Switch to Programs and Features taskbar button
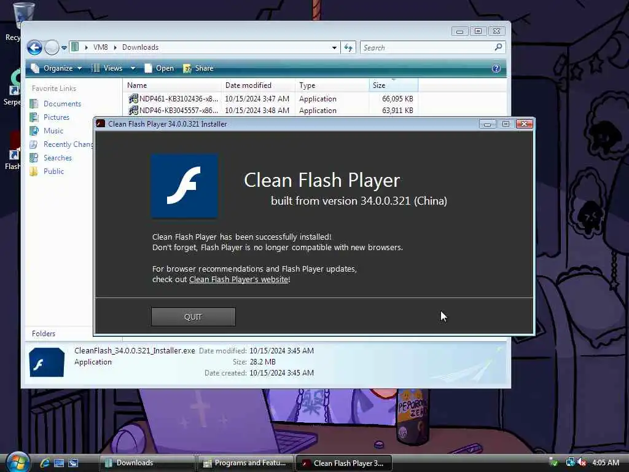 pos(246,463)
